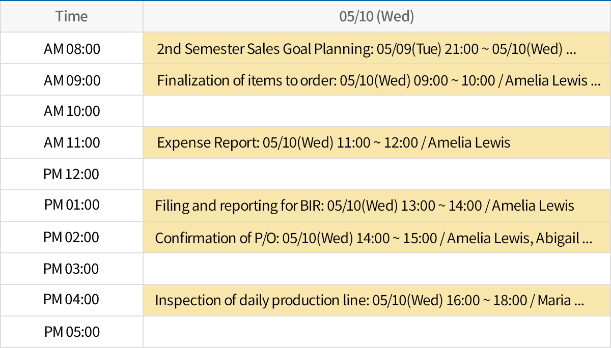Click the AM 11:00 time label
Screen dimensions: 611x348
72,142
